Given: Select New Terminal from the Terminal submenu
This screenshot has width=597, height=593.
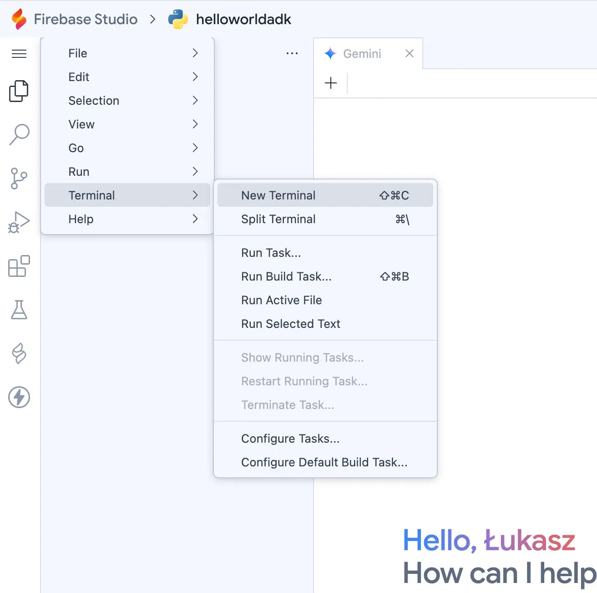Looking at the screenshot, I should pos(278,195).
